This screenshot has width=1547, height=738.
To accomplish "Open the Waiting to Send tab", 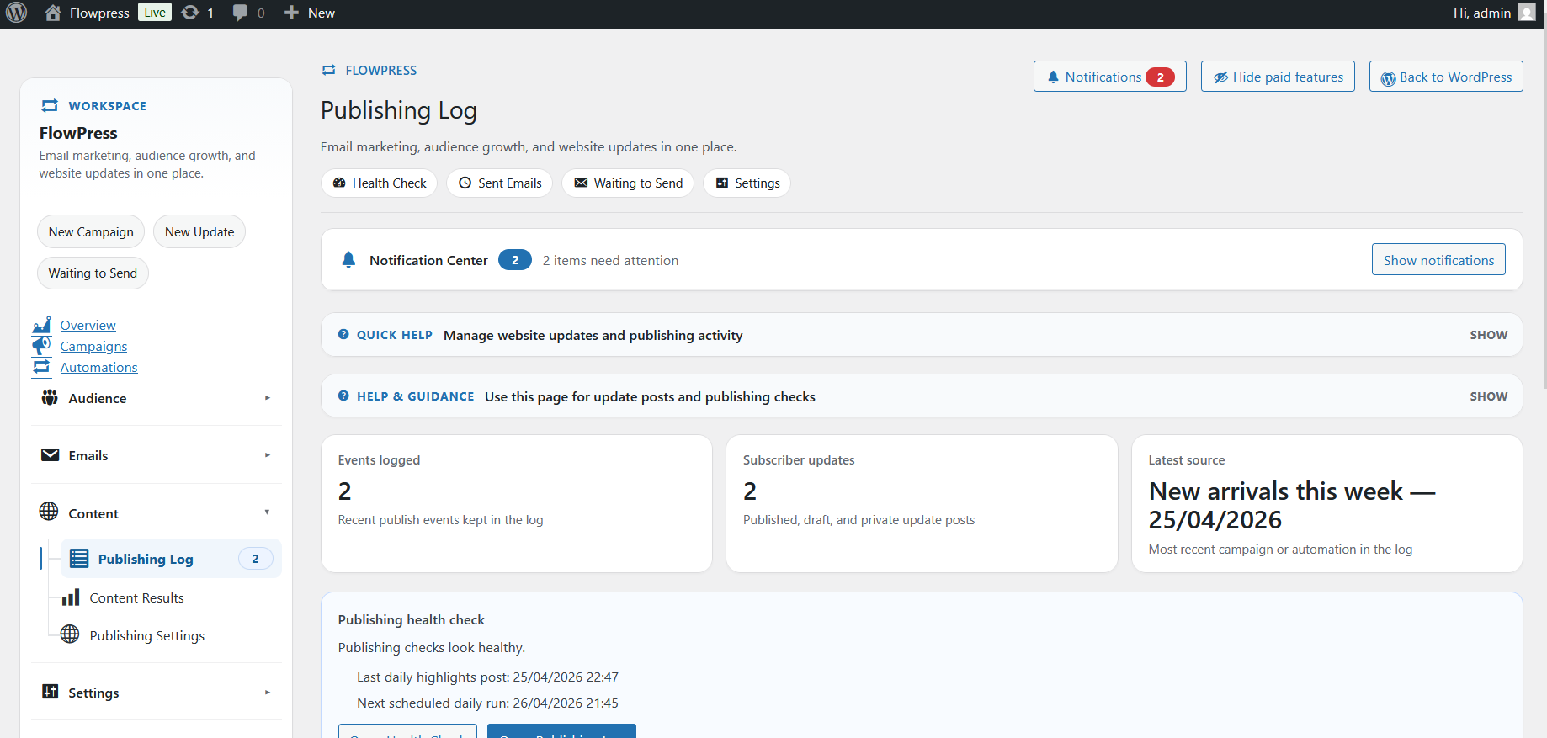I will pyautogui.click(x=628, y=183).
